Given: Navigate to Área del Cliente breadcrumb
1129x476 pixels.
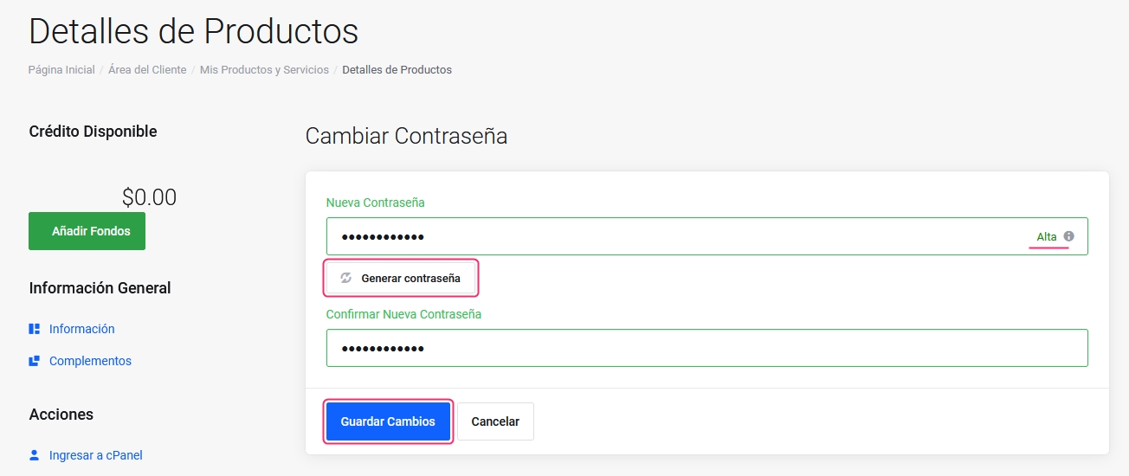Looking at the screenshot, I should point(147,69).
